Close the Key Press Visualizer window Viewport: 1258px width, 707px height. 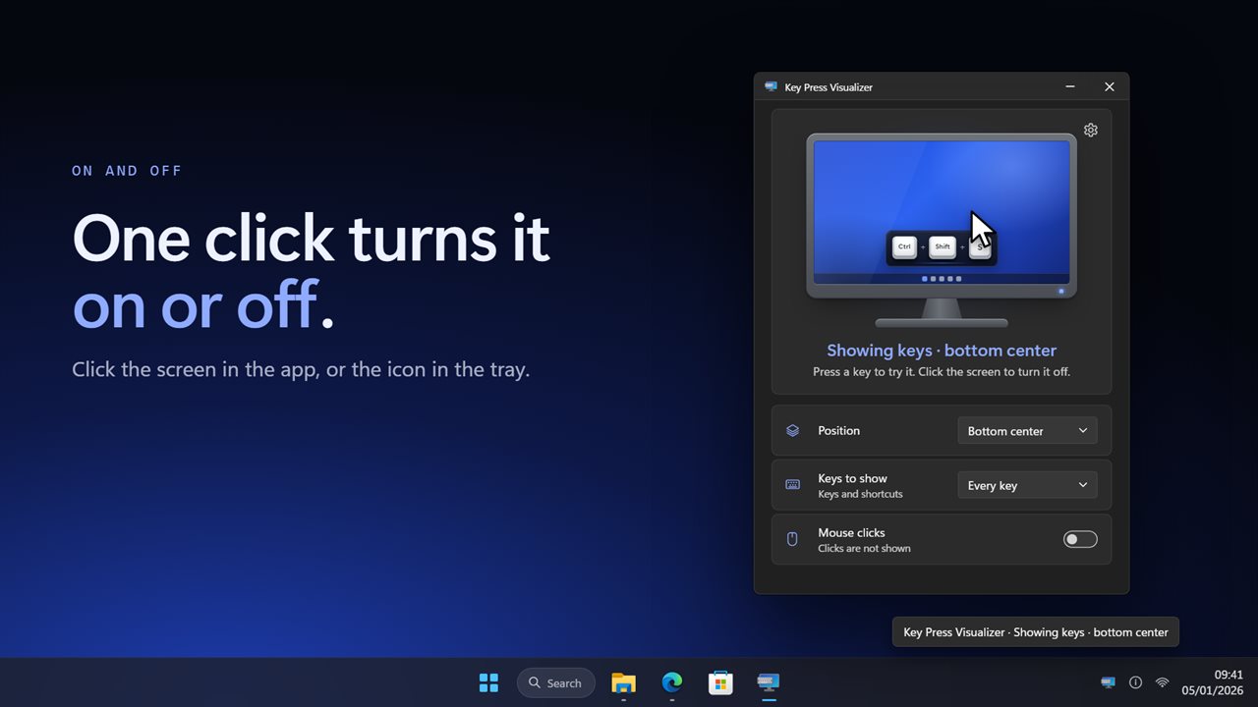[1109, 86]
